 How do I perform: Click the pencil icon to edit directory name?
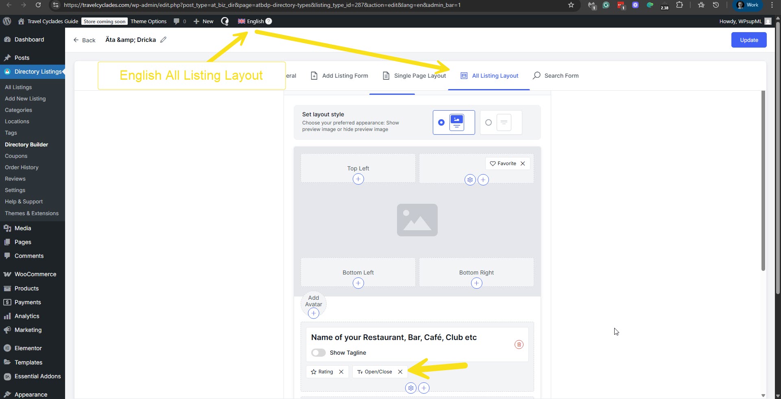click(x=163, y=40)
